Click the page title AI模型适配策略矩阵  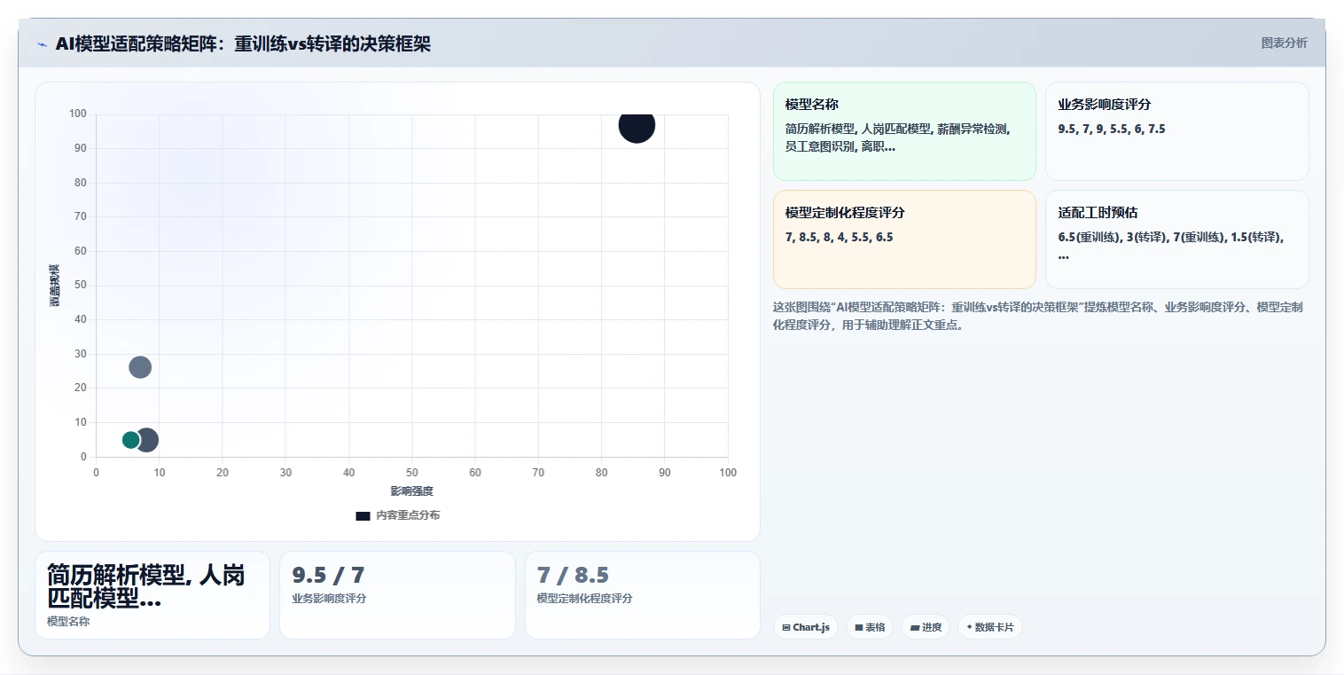[243, 43]
